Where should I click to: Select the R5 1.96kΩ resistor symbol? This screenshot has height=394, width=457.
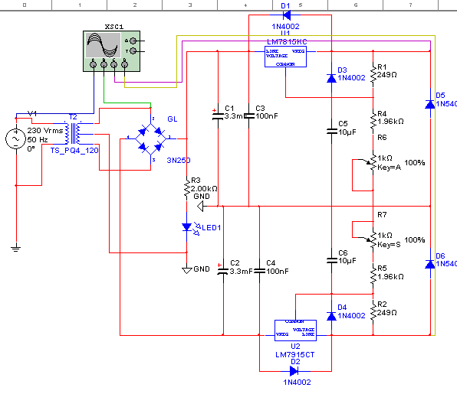(x=373, y=276)
